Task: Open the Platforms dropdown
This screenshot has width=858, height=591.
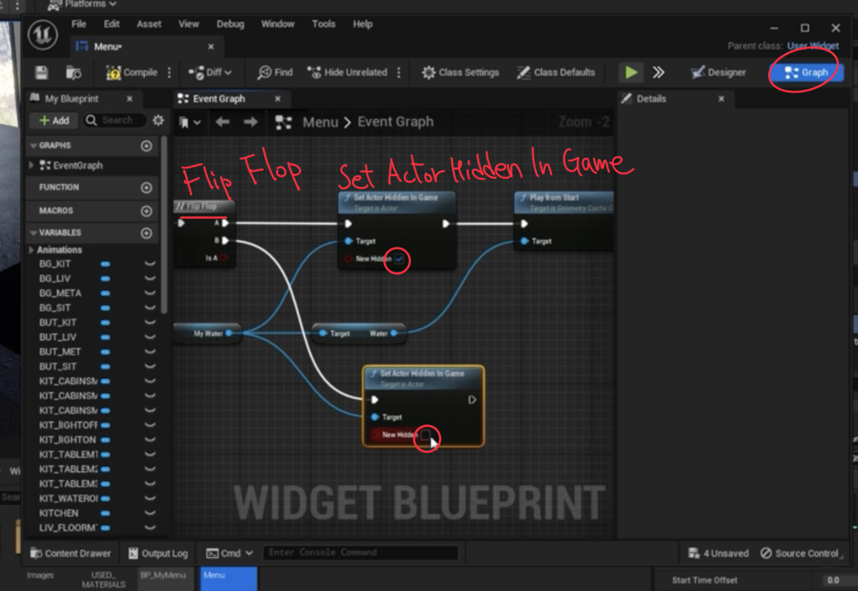Action: point(82,5)
